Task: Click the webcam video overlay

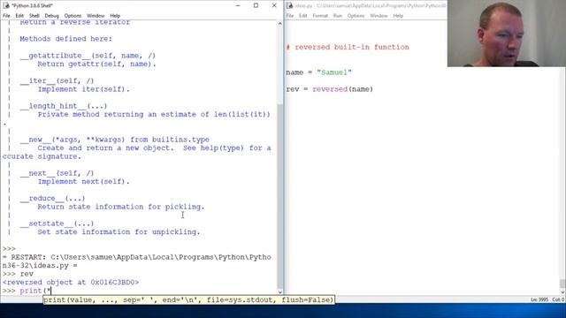Action: pos(507,34)
